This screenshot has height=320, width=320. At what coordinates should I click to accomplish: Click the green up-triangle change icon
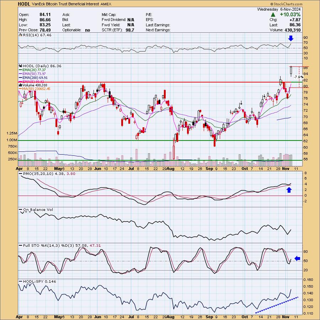pos(273,15)
